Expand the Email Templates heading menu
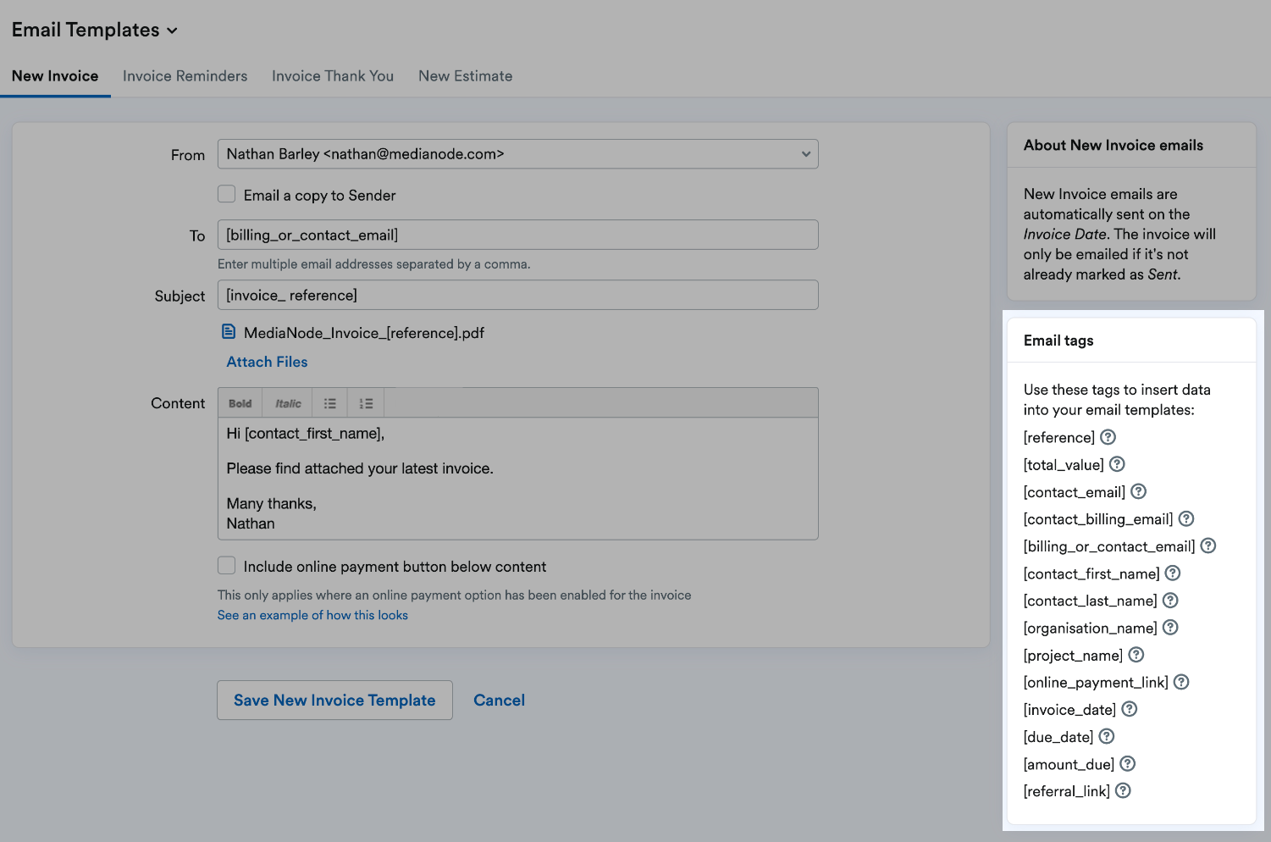Viewport: 1271px width, 842px height. click(95, 30)
